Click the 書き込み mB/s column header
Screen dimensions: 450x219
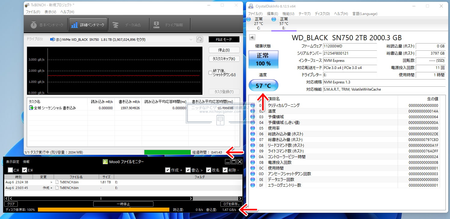coord(128,102)
